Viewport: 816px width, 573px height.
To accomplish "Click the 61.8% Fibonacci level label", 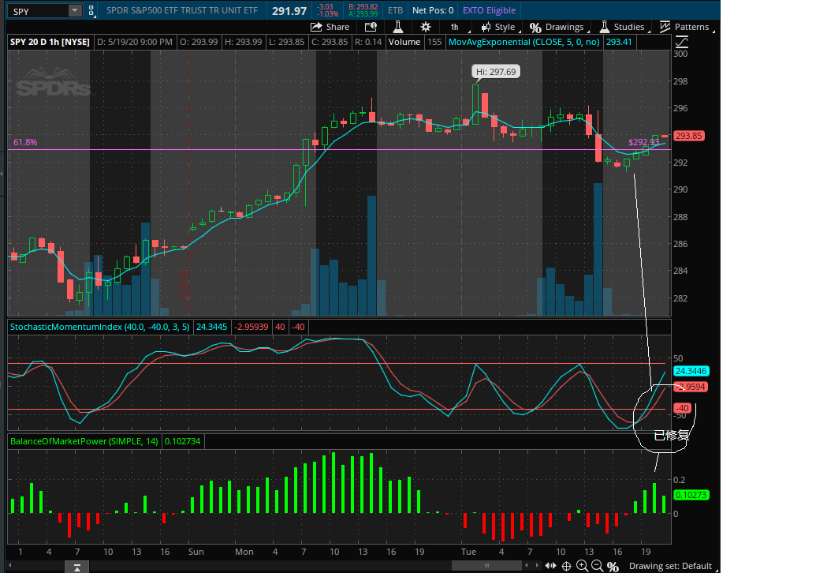I will pyautogui.click(x=25, y=142).
